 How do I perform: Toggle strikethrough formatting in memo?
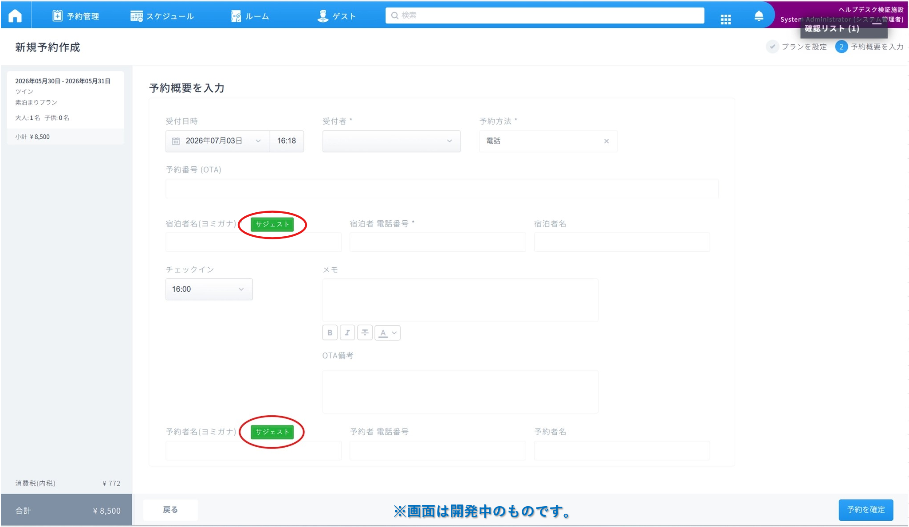[365, 332]
